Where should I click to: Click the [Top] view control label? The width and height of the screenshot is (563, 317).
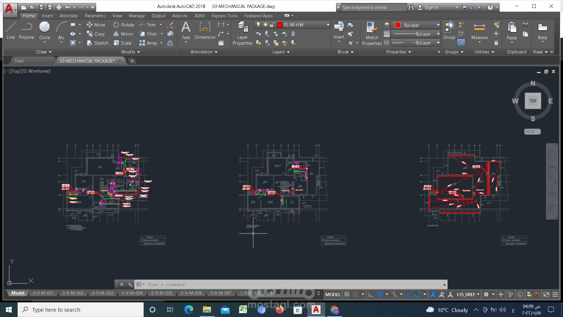pos(16,71)
